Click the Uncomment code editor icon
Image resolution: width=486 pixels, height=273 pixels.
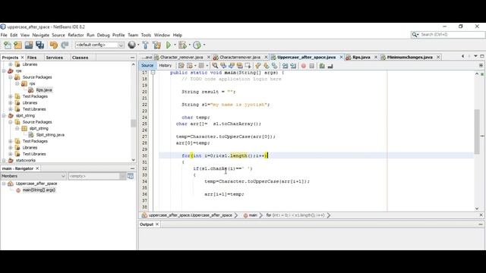[330, 66]
